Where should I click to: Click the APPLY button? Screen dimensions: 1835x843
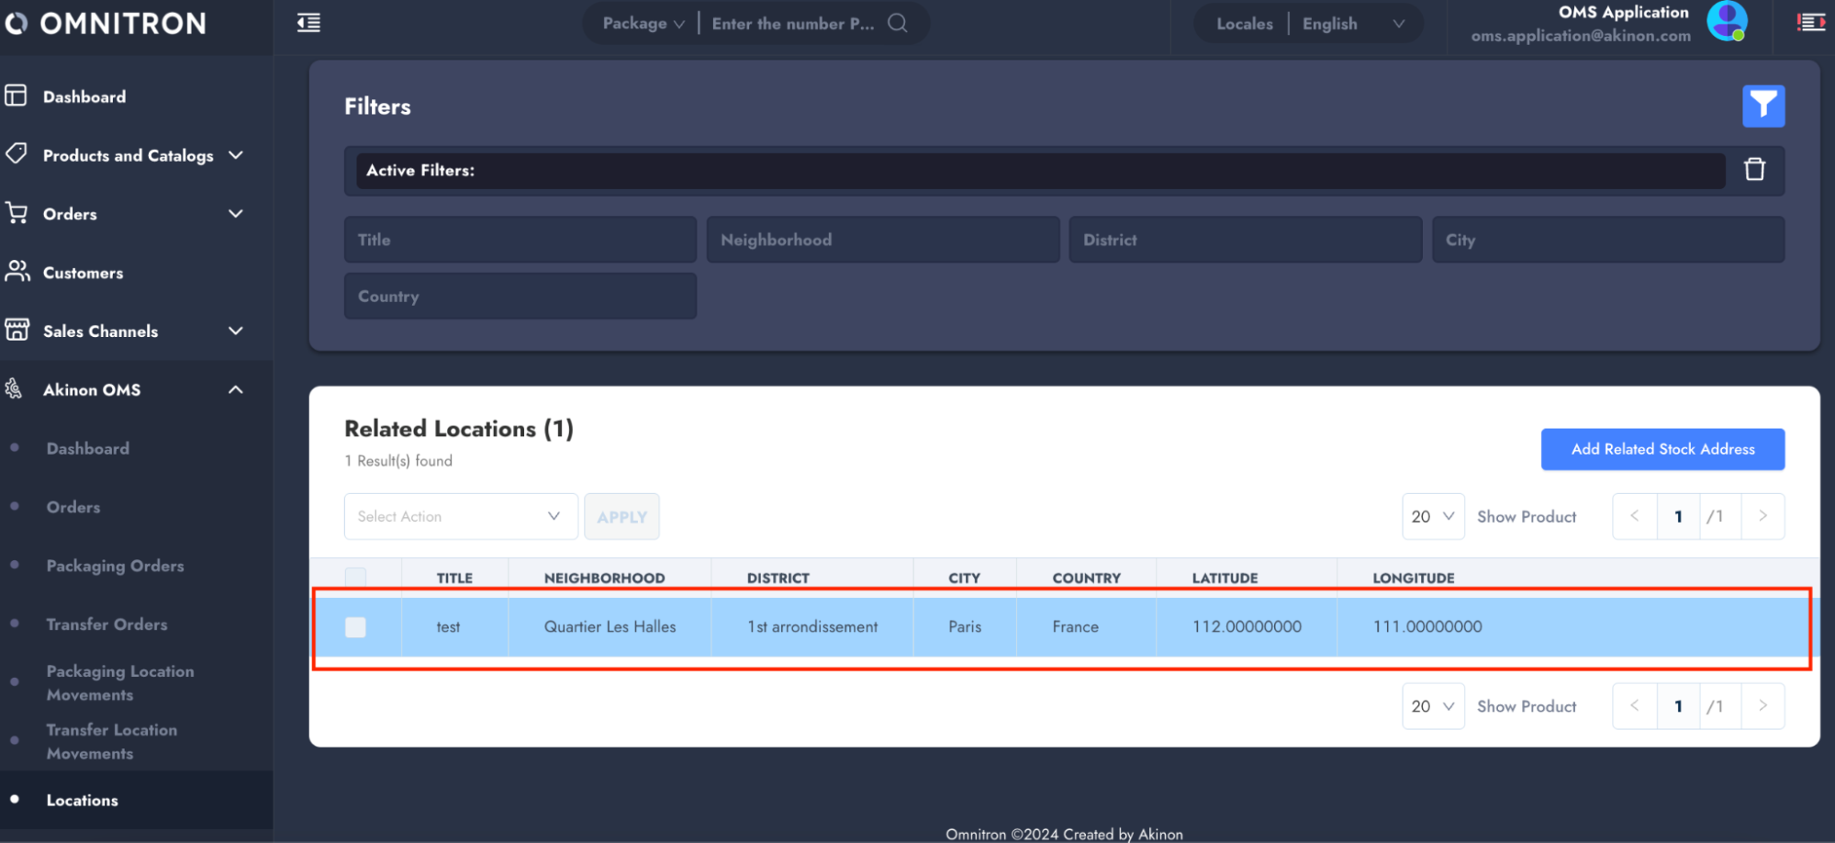point(621,517)
